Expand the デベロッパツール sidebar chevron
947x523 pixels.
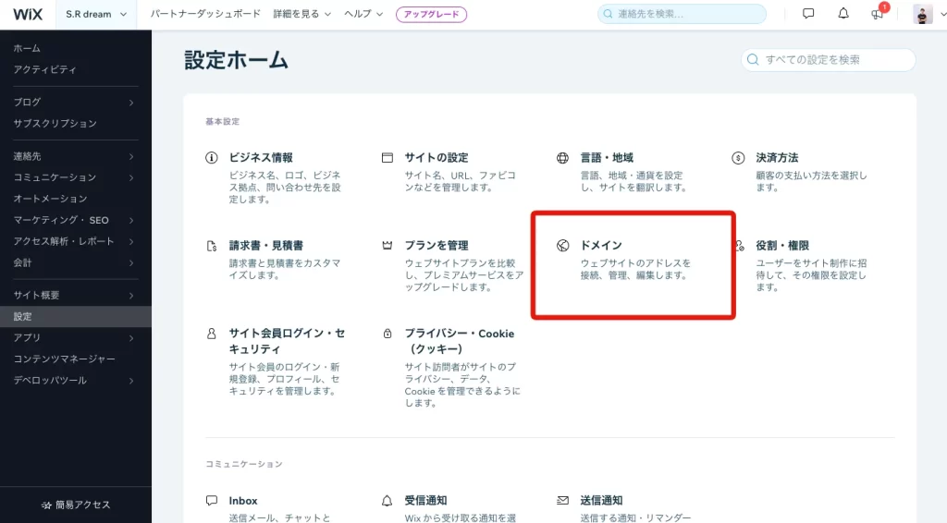coord(131,381)
